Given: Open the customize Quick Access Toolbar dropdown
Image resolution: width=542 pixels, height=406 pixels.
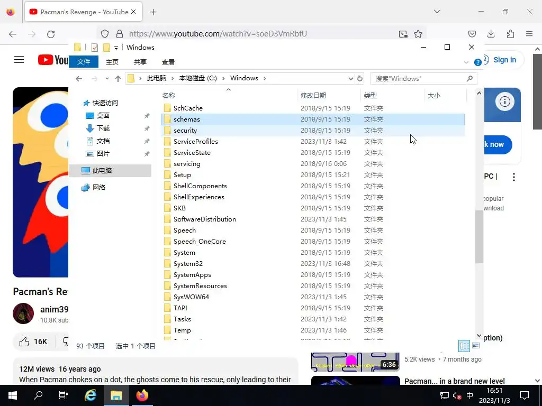Looking at the screenshot, I should (x=116, y=48).
